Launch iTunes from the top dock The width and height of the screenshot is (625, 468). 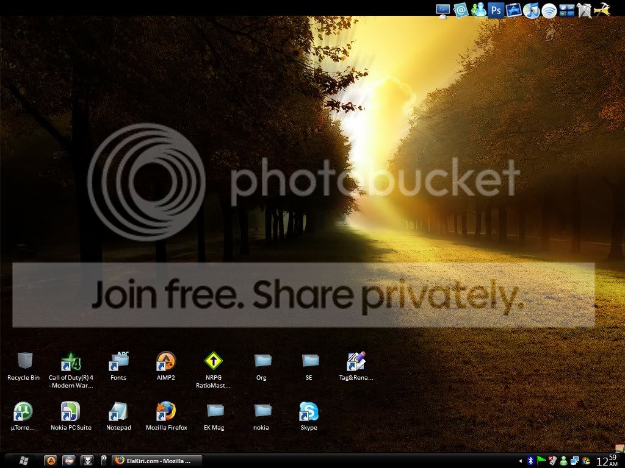click(x=531, y=10)
